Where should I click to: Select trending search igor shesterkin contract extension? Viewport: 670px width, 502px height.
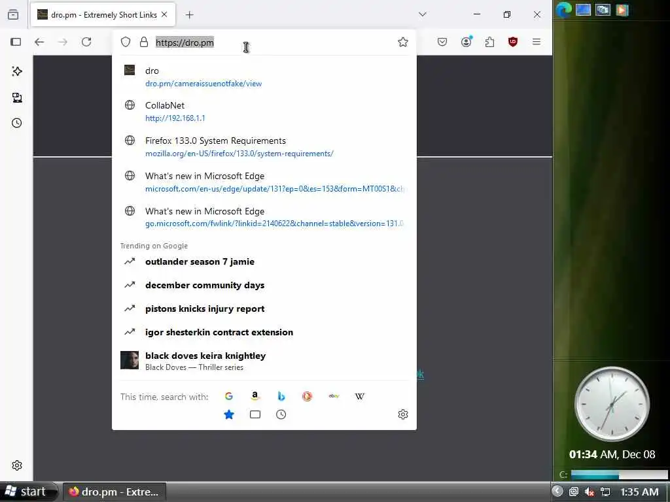(264, 332)
